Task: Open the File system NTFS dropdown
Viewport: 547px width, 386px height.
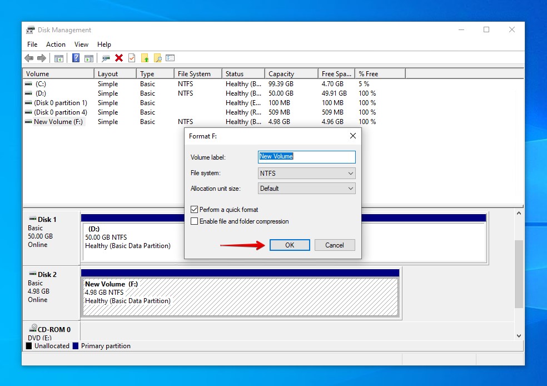Action: coord(306,174)
